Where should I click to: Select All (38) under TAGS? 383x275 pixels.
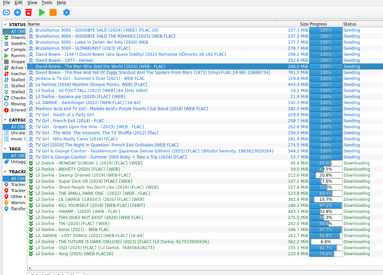click(x=14, y=155)
